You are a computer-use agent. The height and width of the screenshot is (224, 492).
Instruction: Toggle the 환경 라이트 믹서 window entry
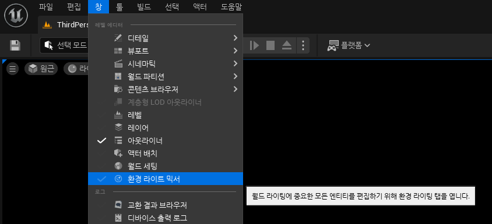(x=166, y=179)
